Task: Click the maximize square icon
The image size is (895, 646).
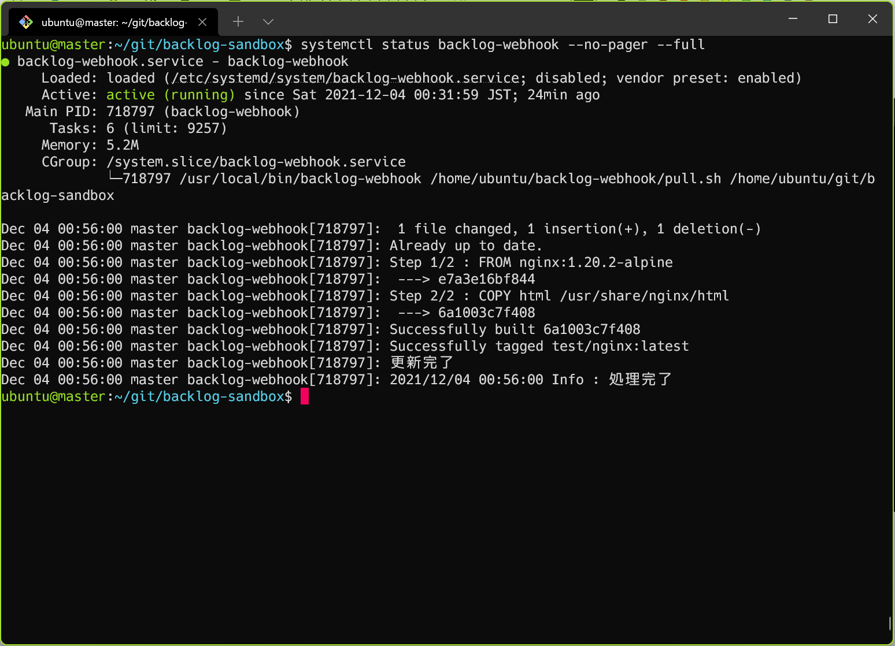Action: click(833, 19)
